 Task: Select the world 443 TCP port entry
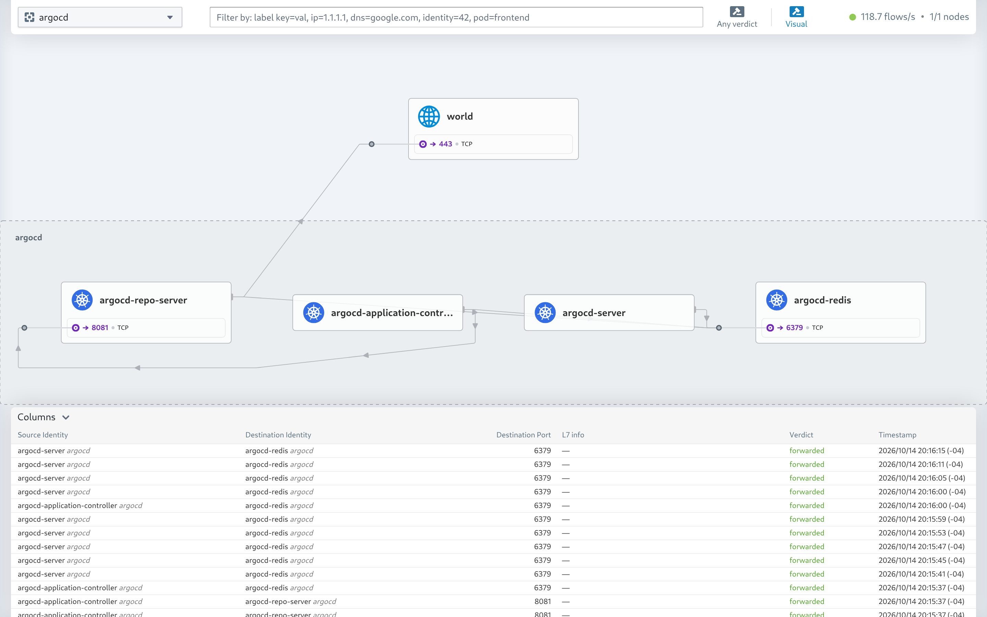(493, 144)
